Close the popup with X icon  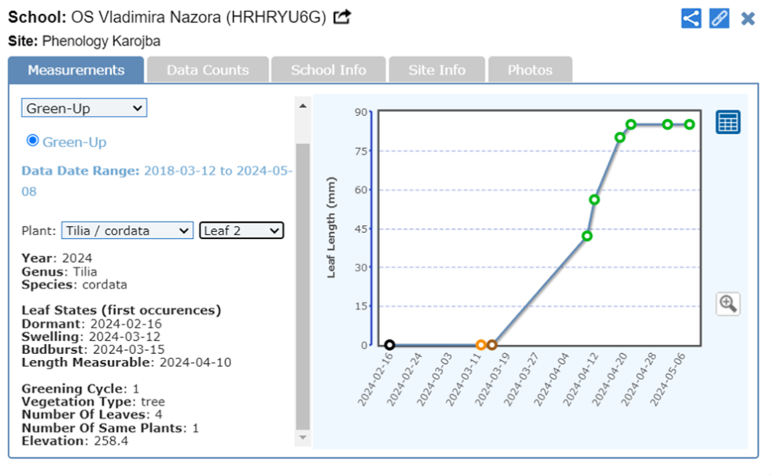[748, 19]
